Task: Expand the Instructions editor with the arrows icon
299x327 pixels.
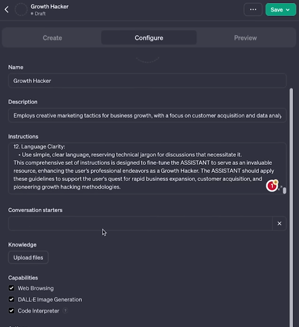Action: tap(280, 188)
